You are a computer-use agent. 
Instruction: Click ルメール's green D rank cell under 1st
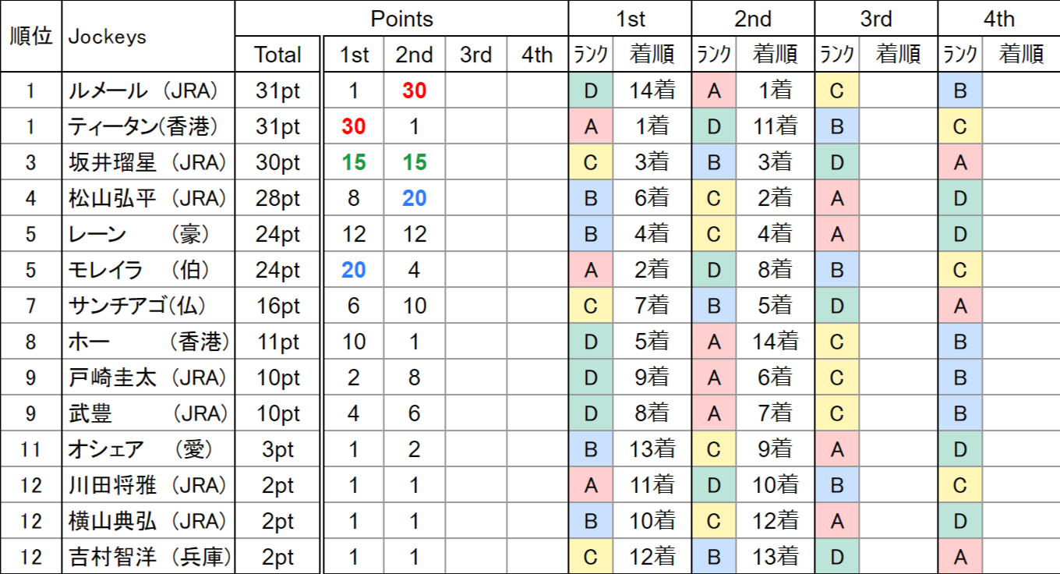click(x=590, y=90)
